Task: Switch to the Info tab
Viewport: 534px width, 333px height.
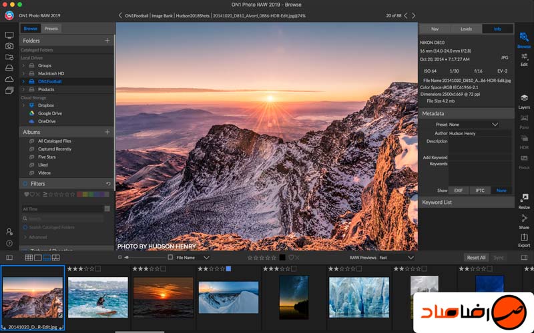Action: coord(497,29)
